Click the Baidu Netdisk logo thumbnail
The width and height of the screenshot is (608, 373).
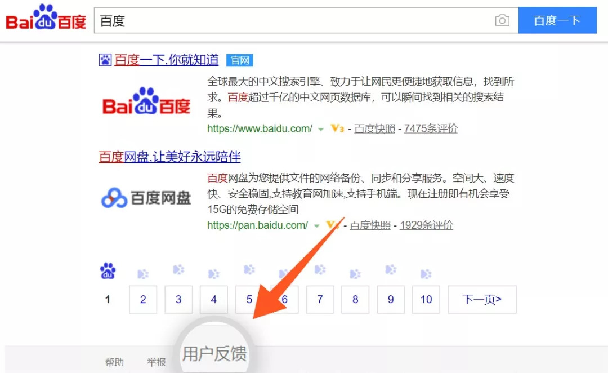146,198
